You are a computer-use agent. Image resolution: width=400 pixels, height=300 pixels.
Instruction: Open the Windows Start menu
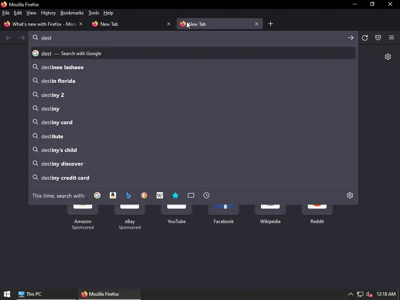[7, 294]
